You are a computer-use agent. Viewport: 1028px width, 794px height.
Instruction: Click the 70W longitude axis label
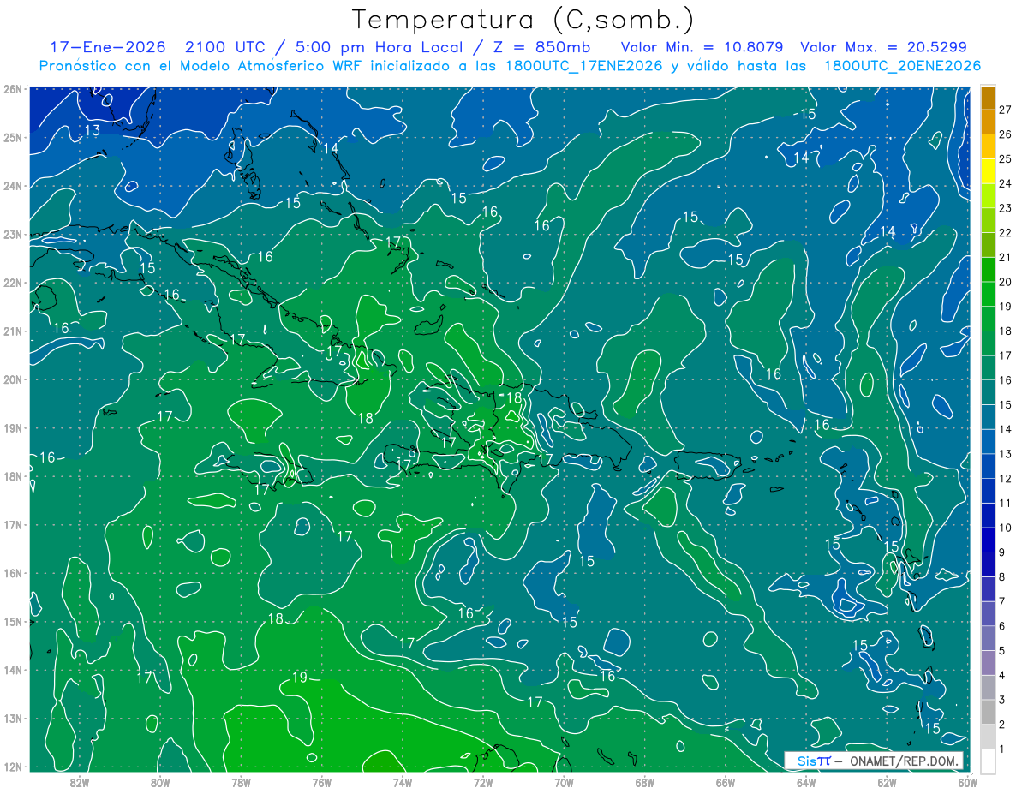564,782
